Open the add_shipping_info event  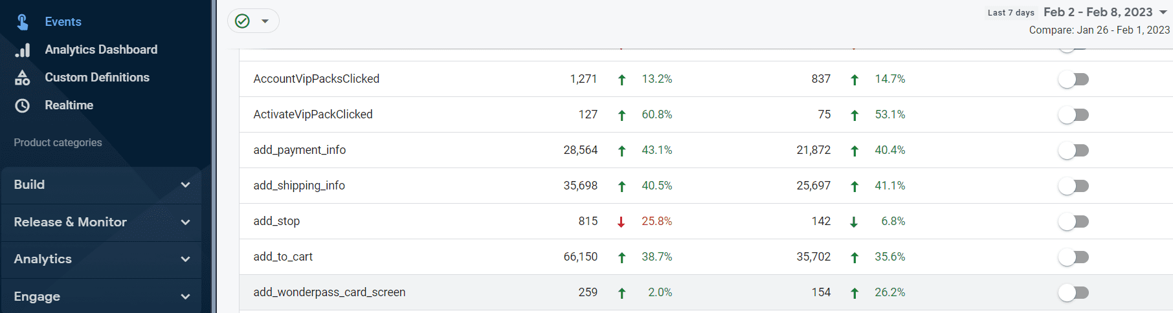(299, 186)
